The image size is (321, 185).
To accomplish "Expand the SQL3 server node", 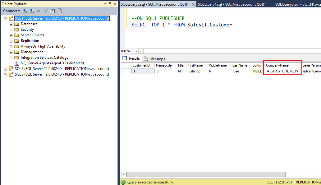I will pos(5,75).
